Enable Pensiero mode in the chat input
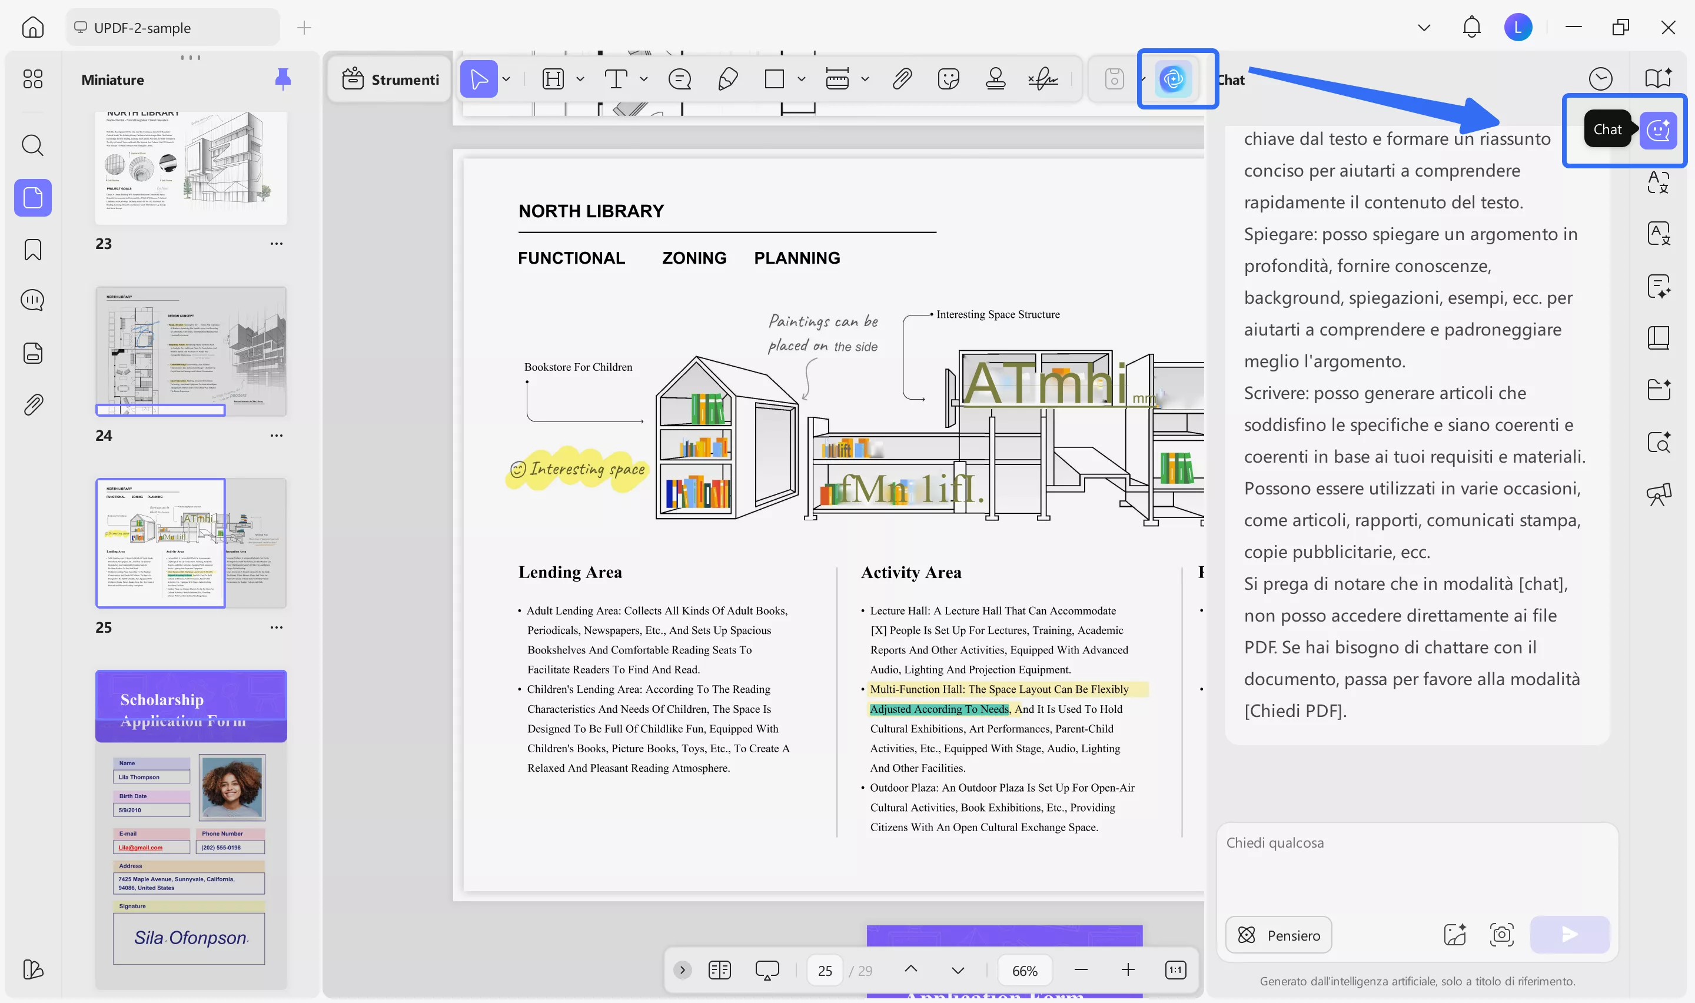Viewport: 1695px width, 1003px height. (1278, 935)
